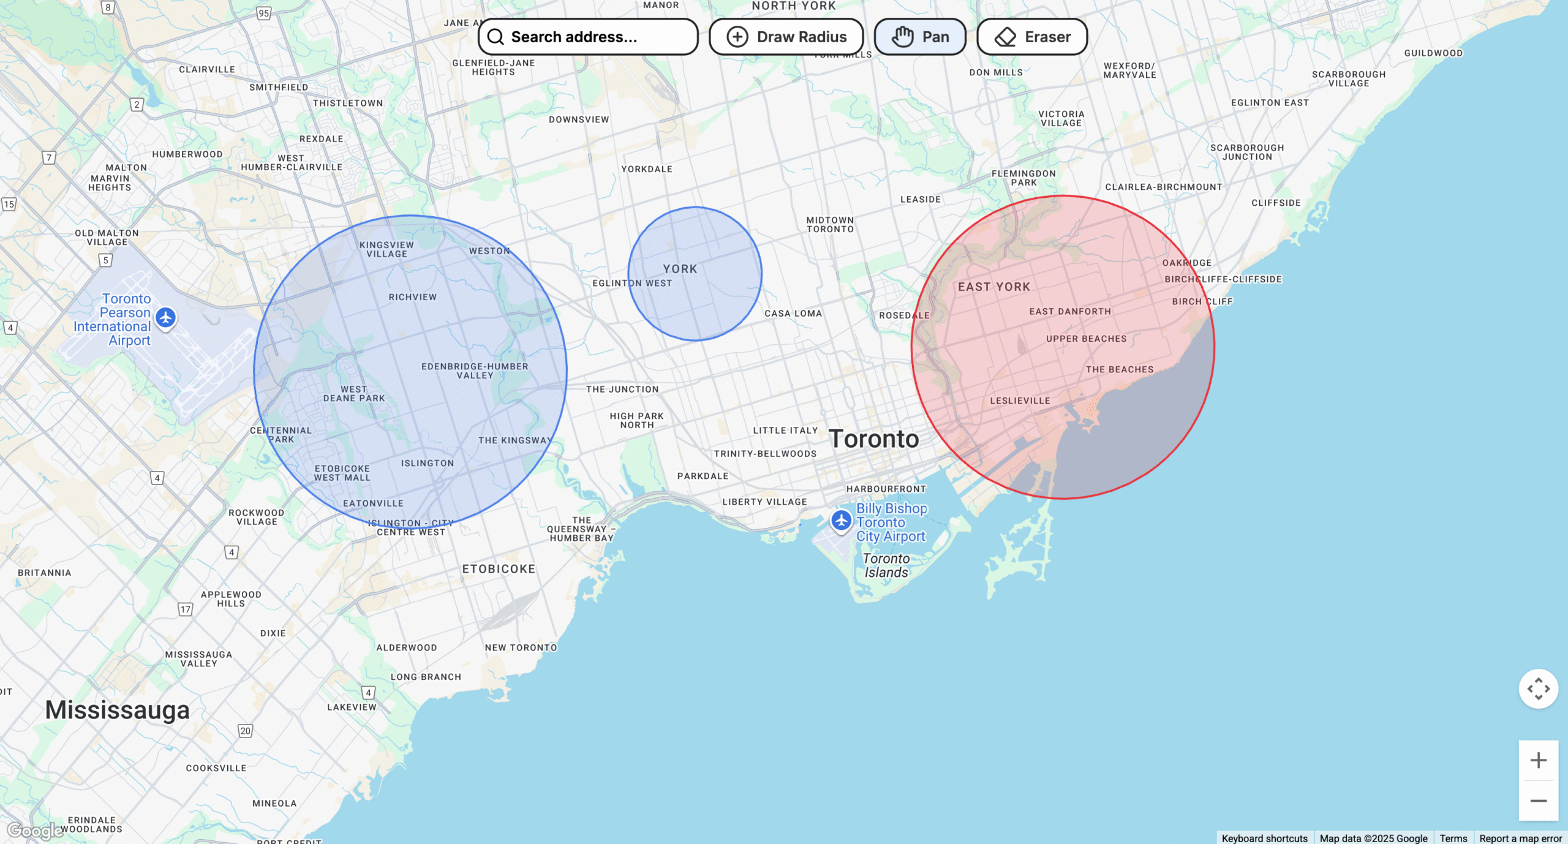1568x844 pixels.
Task: Zoom in with the plus button
Action: pos(1538,760)
